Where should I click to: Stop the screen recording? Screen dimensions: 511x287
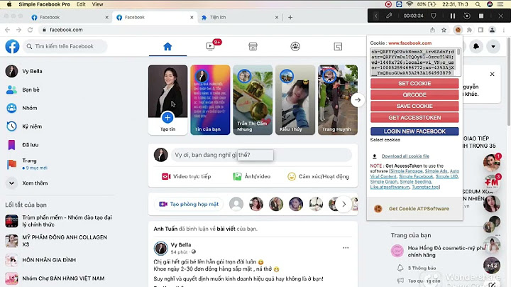(x=481, y=16)
